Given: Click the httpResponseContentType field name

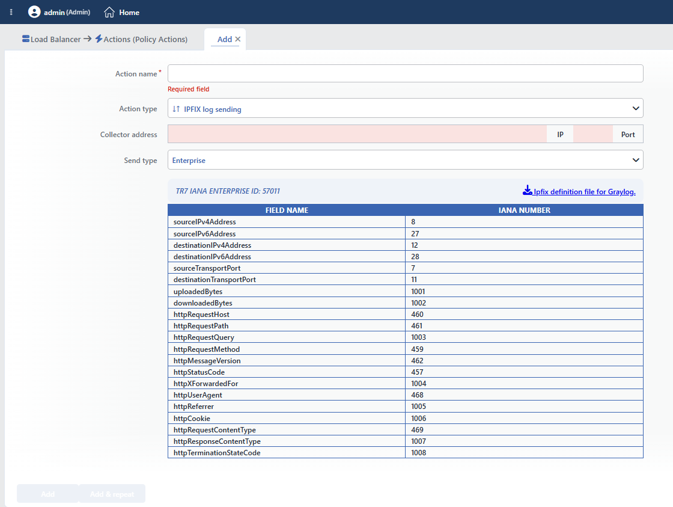Looking at the screenshot, I should (x=217, y=441).
